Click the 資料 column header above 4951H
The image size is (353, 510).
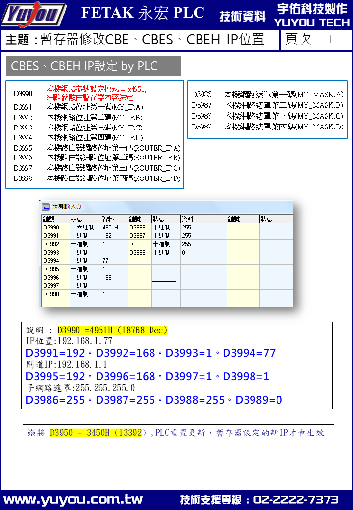114,219
